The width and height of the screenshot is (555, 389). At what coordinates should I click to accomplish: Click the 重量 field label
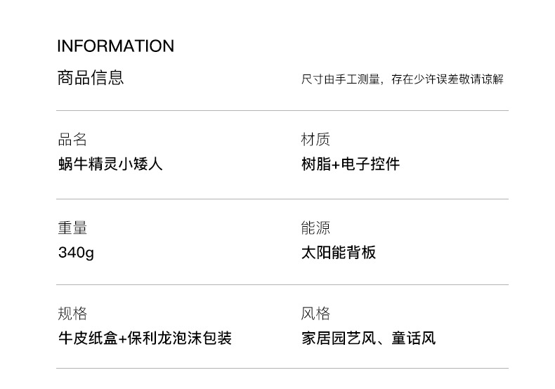(72, 228)
